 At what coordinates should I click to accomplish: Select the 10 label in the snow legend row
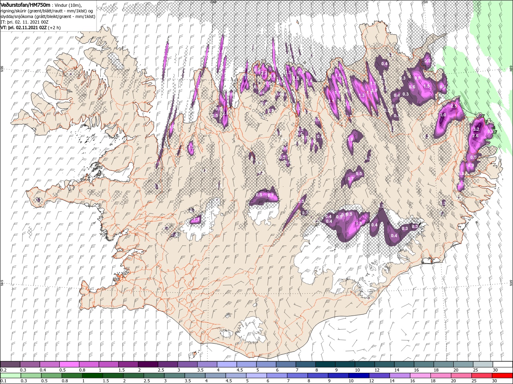point(357,370)
